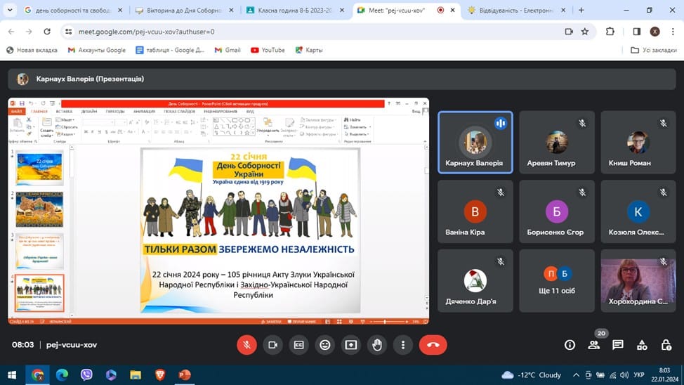Show the participants list with 20 people

point(594,345)
